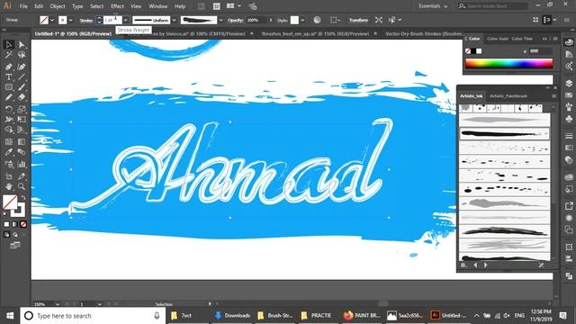Select the Hand tool
Image resolution: width=576 pixels, height=324 pixels.
9,186
